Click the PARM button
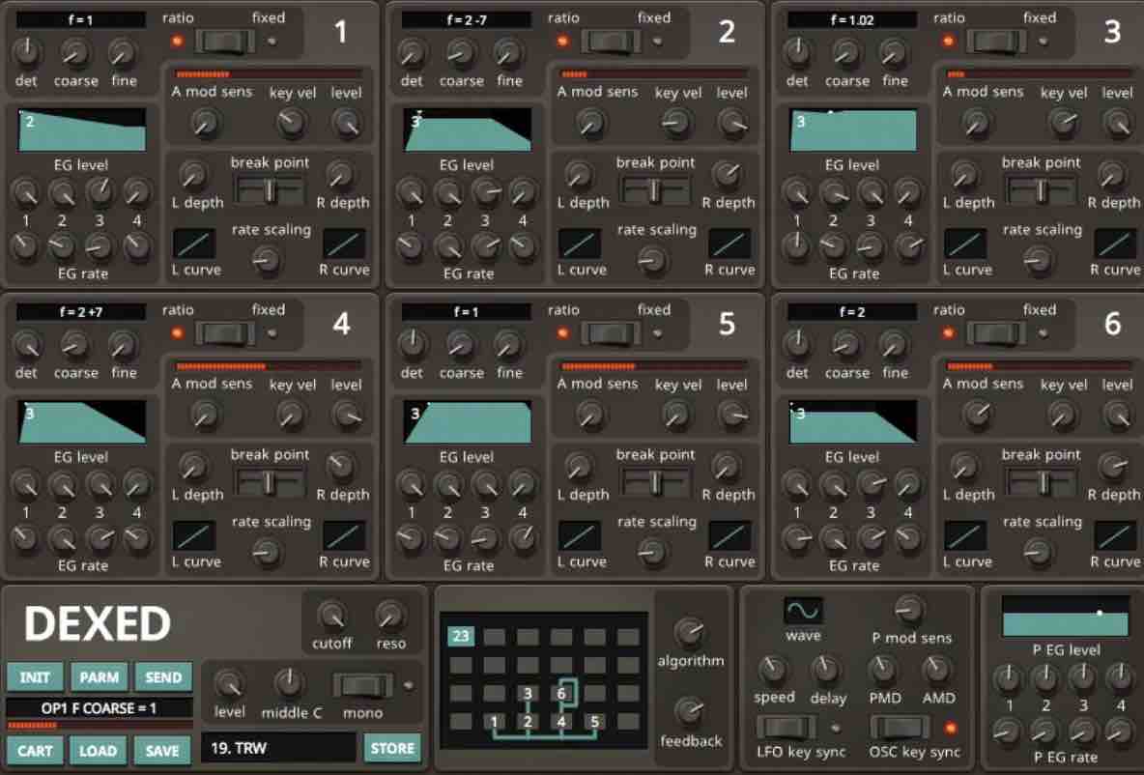 pyautogui.click(x=100, y=677)
